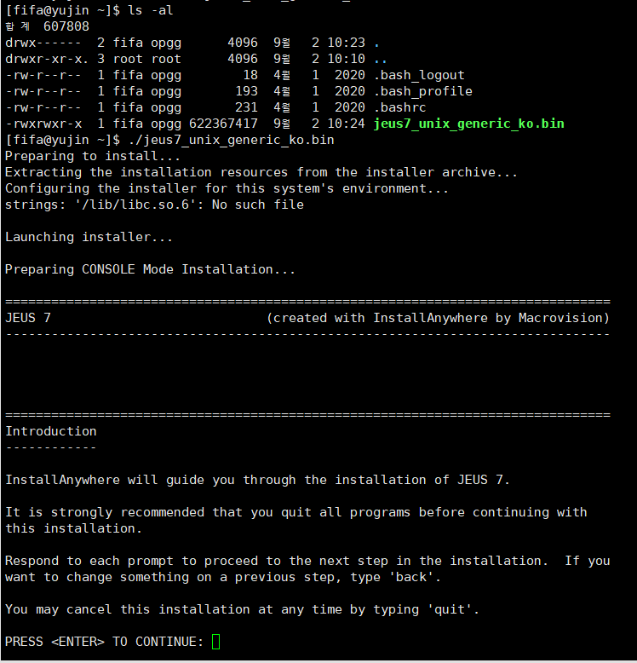Click the 'root root' owner entry

tap(146, 59)
